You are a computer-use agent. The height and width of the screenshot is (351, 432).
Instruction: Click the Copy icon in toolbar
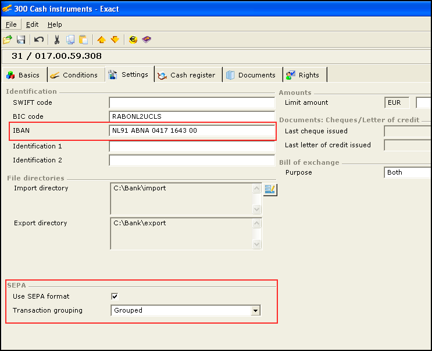[70, 40]
